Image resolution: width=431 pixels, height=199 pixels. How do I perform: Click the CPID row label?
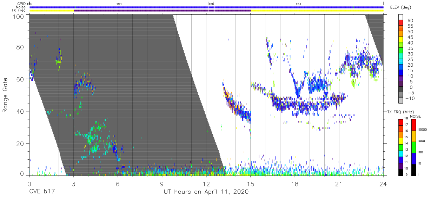click(x=21, y=4)
